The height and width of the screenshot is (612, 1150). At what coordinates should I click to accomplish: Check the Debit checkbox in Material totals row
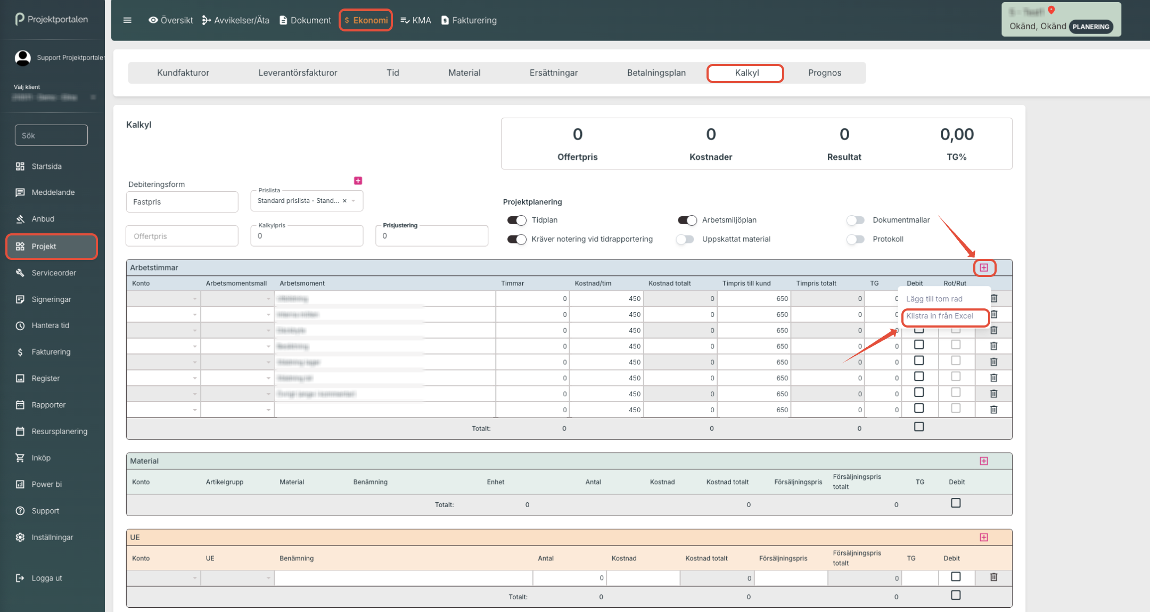pyautogui.click(x=956, y=503)
